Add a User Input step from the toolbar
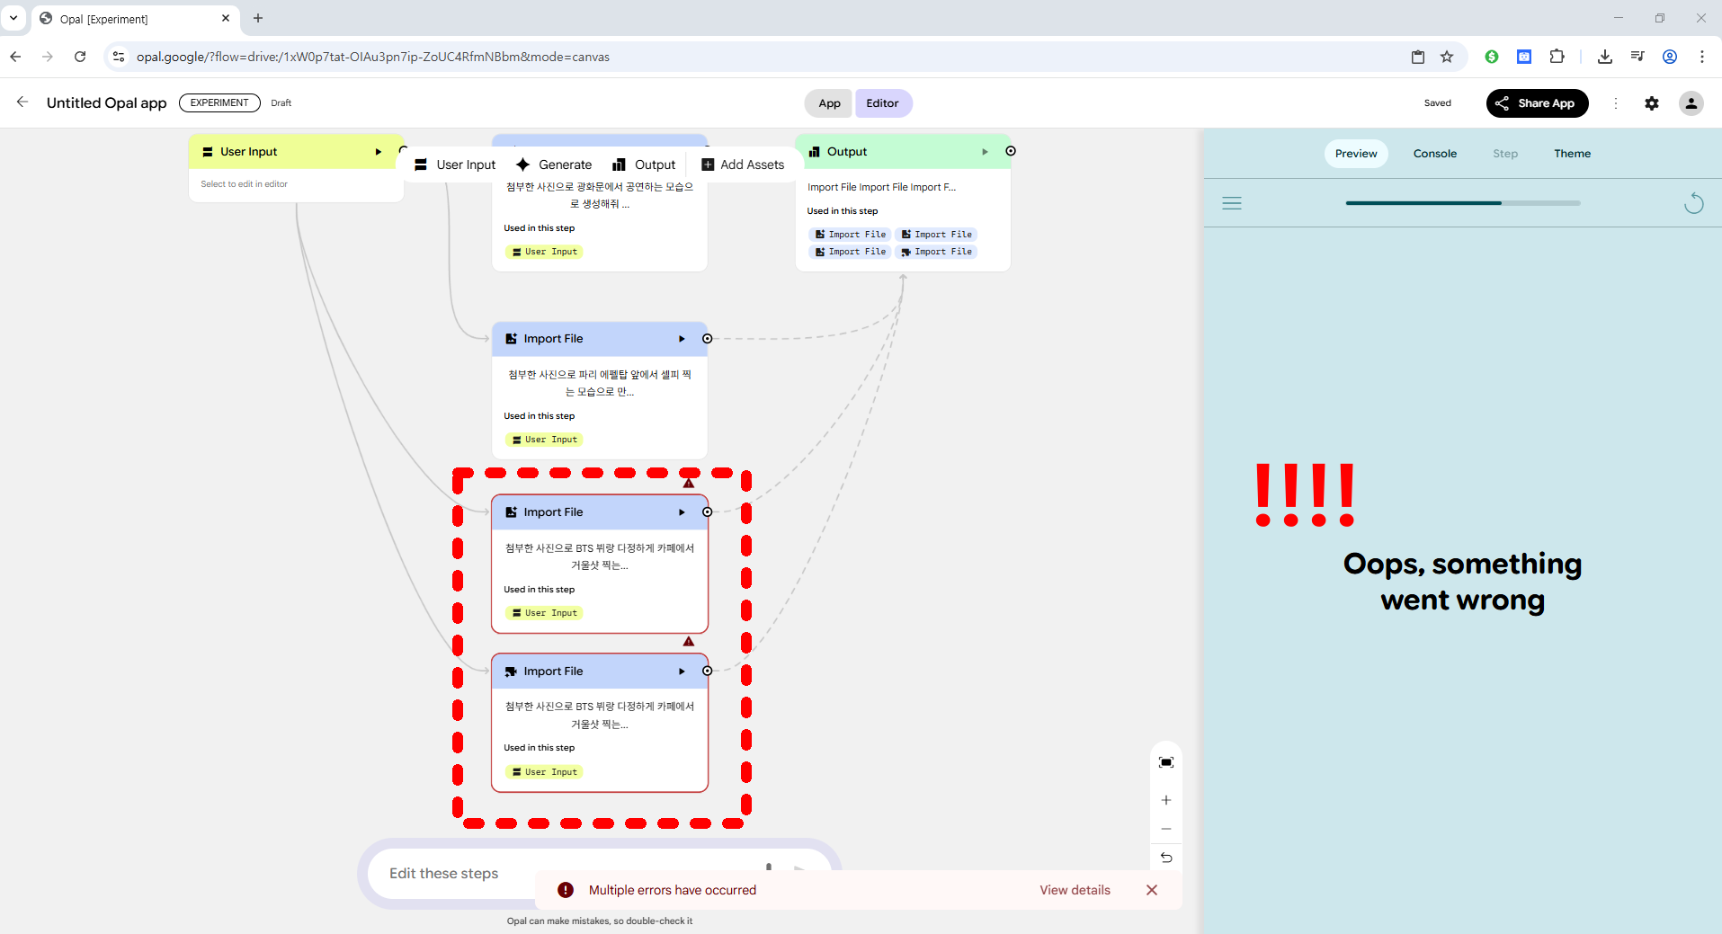The image size is (1722, 934). [x=455, y=165]
